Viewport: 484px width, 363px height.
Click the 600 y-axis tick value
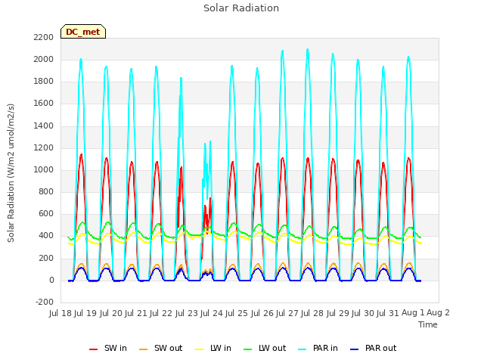pos(46,214)
